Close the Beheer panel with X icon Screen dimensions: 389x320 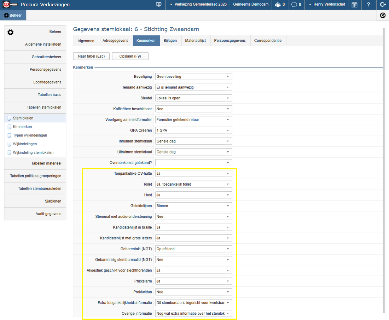[x=382, y=15]
